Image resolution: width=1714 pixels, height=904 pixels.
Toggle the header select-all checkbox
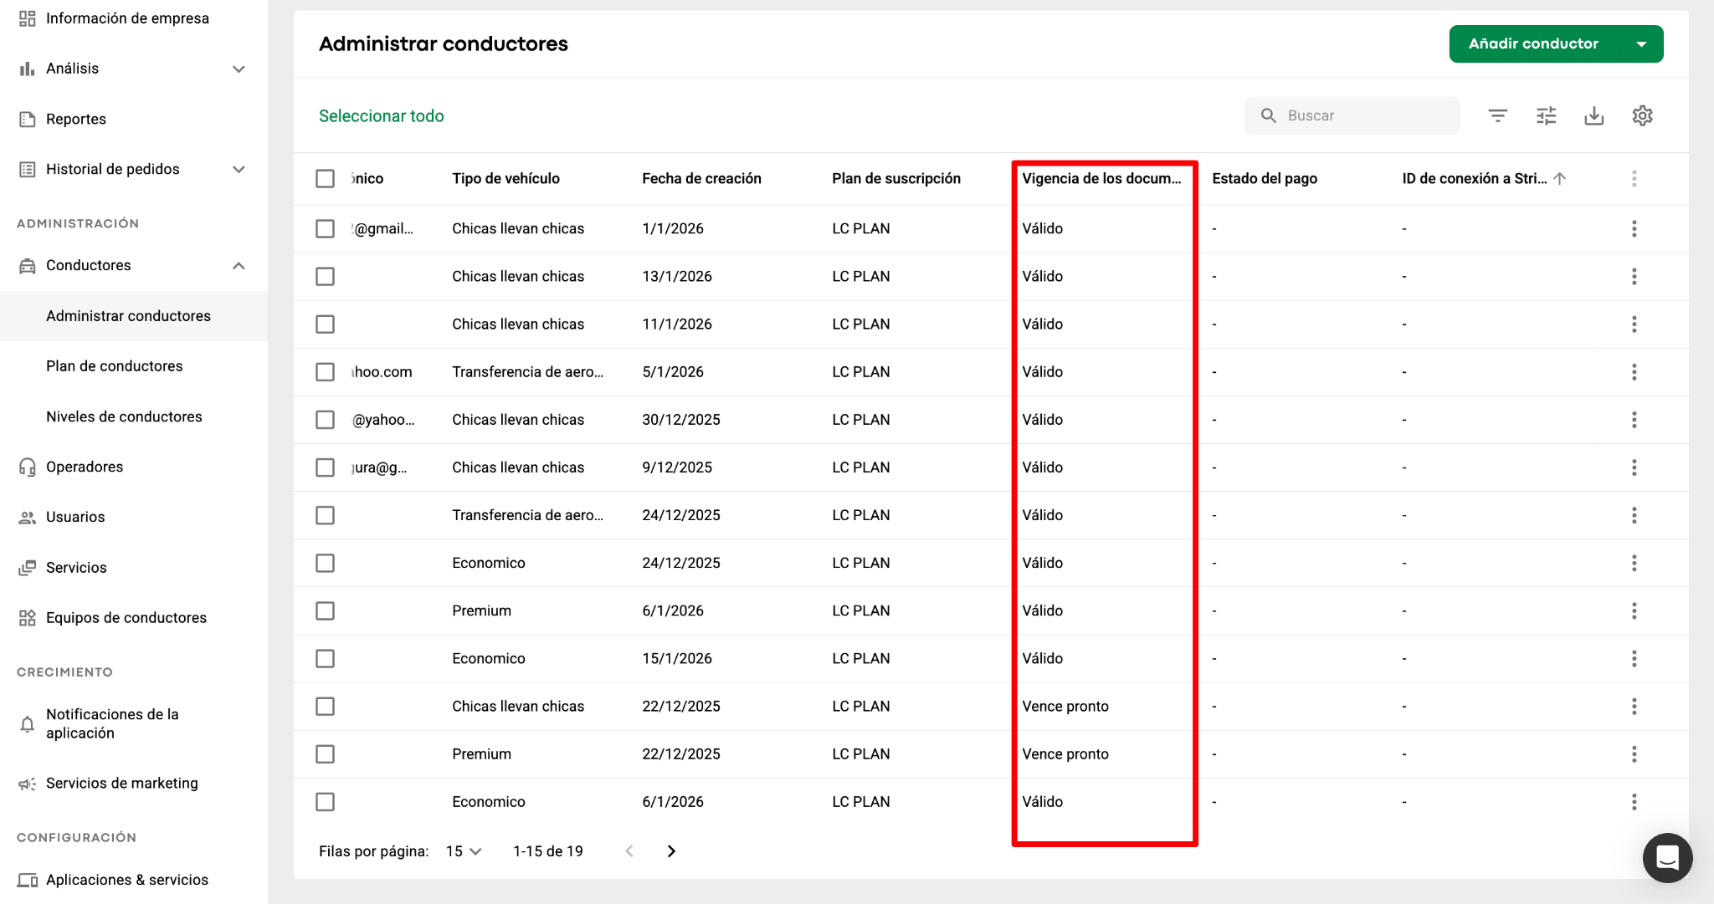click(325, 178)
